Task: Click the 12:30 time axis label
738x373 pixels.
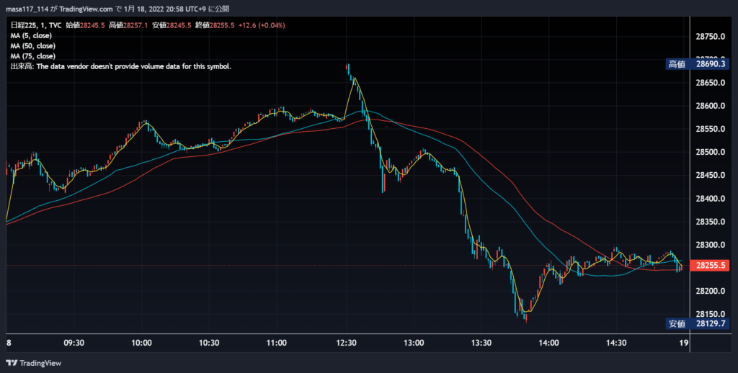Action: tap(347, 343)
